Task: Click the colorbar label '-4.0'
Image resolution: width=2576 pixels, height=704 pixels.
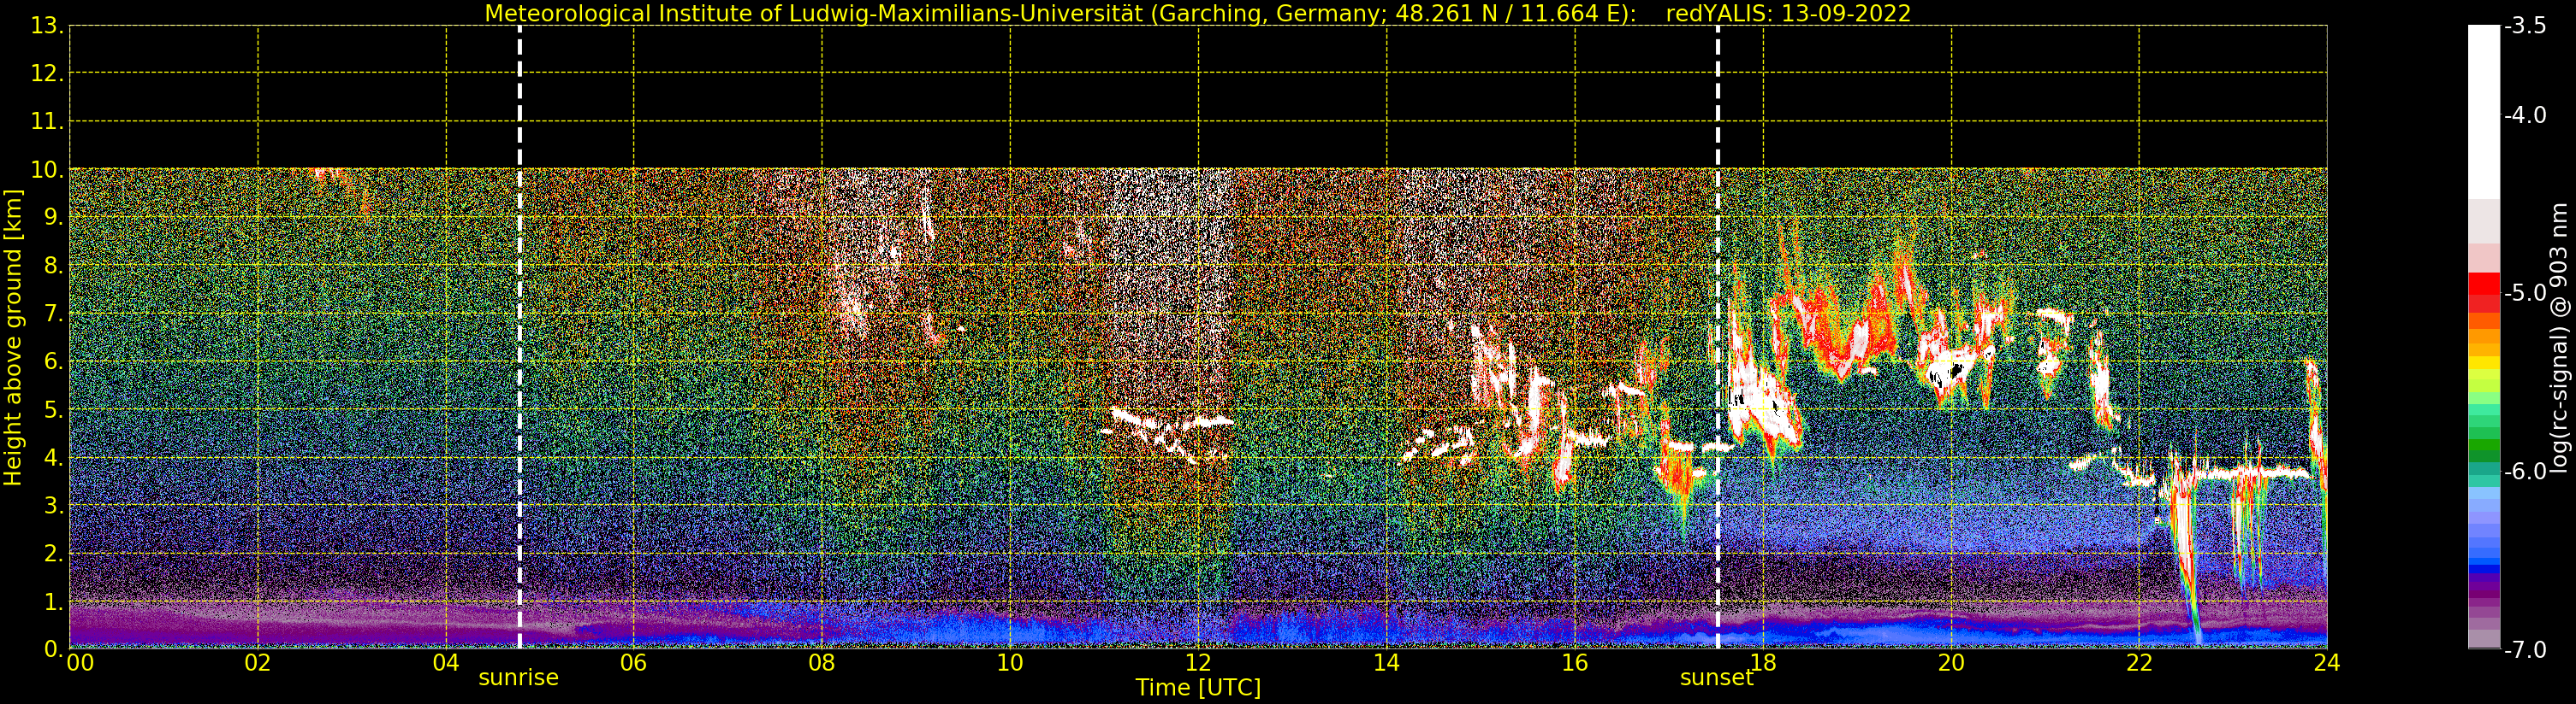Action: click(2525, 114)
